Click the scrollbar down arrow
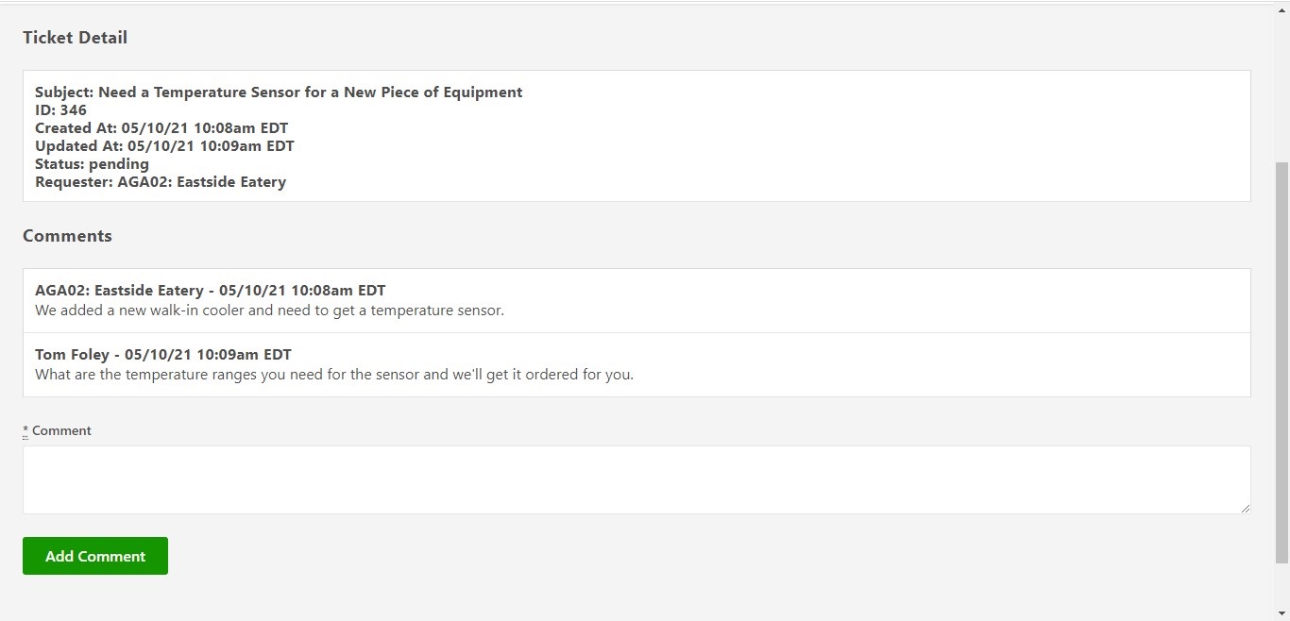The width and height of the screenshot is (1290, 621). pyautogui.click(x=1282, y=613)
